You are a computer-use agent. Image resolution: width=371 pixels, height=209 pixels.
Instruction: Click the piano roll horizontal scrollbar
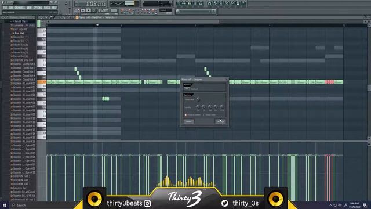[134, 21]
